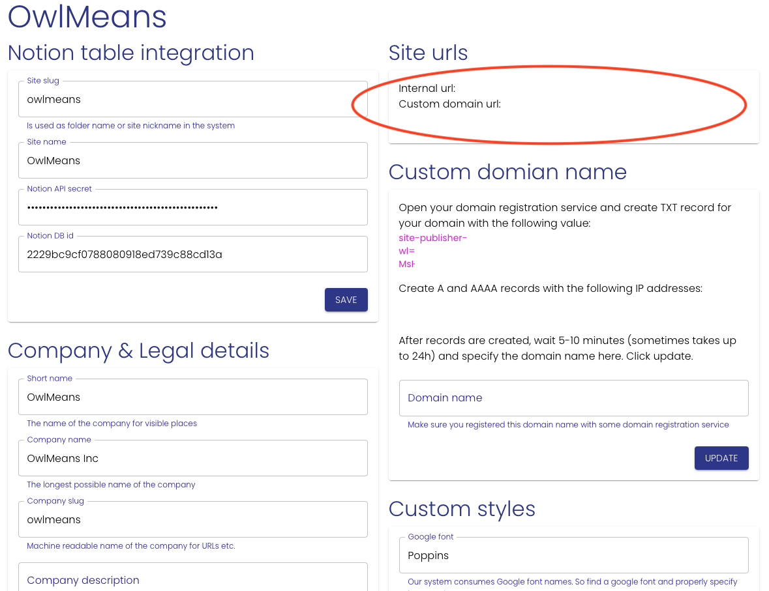Update the custom domain name

click(x=721, y=458)
